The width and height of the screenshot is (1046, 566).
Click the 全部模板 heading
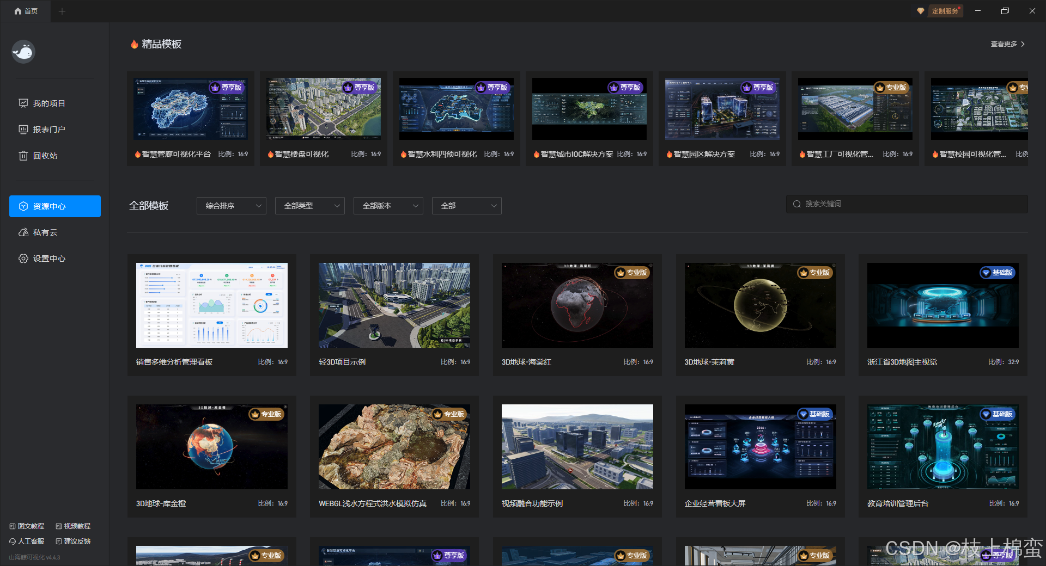(x=149, y=206)
